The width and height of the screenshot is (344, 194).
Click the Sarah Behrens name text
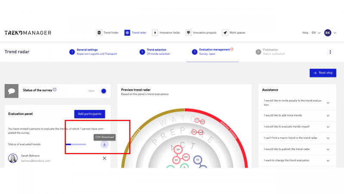(30, 156)
